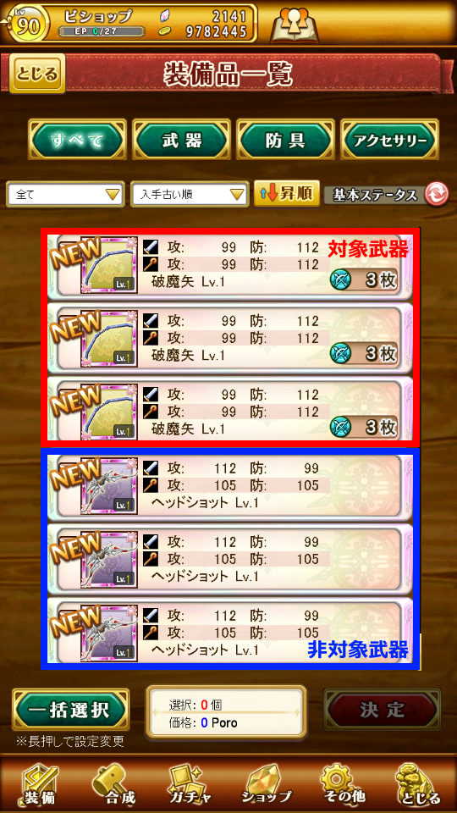Click the red refresh icon beside 基本ステータス
Screen dimensions: 457x813
point(437,195)
